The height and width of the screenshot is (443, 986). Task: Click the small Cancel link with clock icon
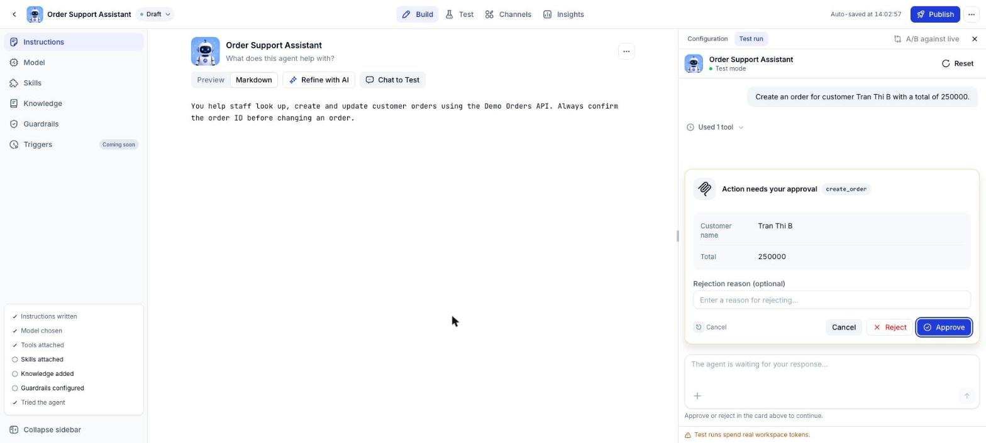[711, 328]
